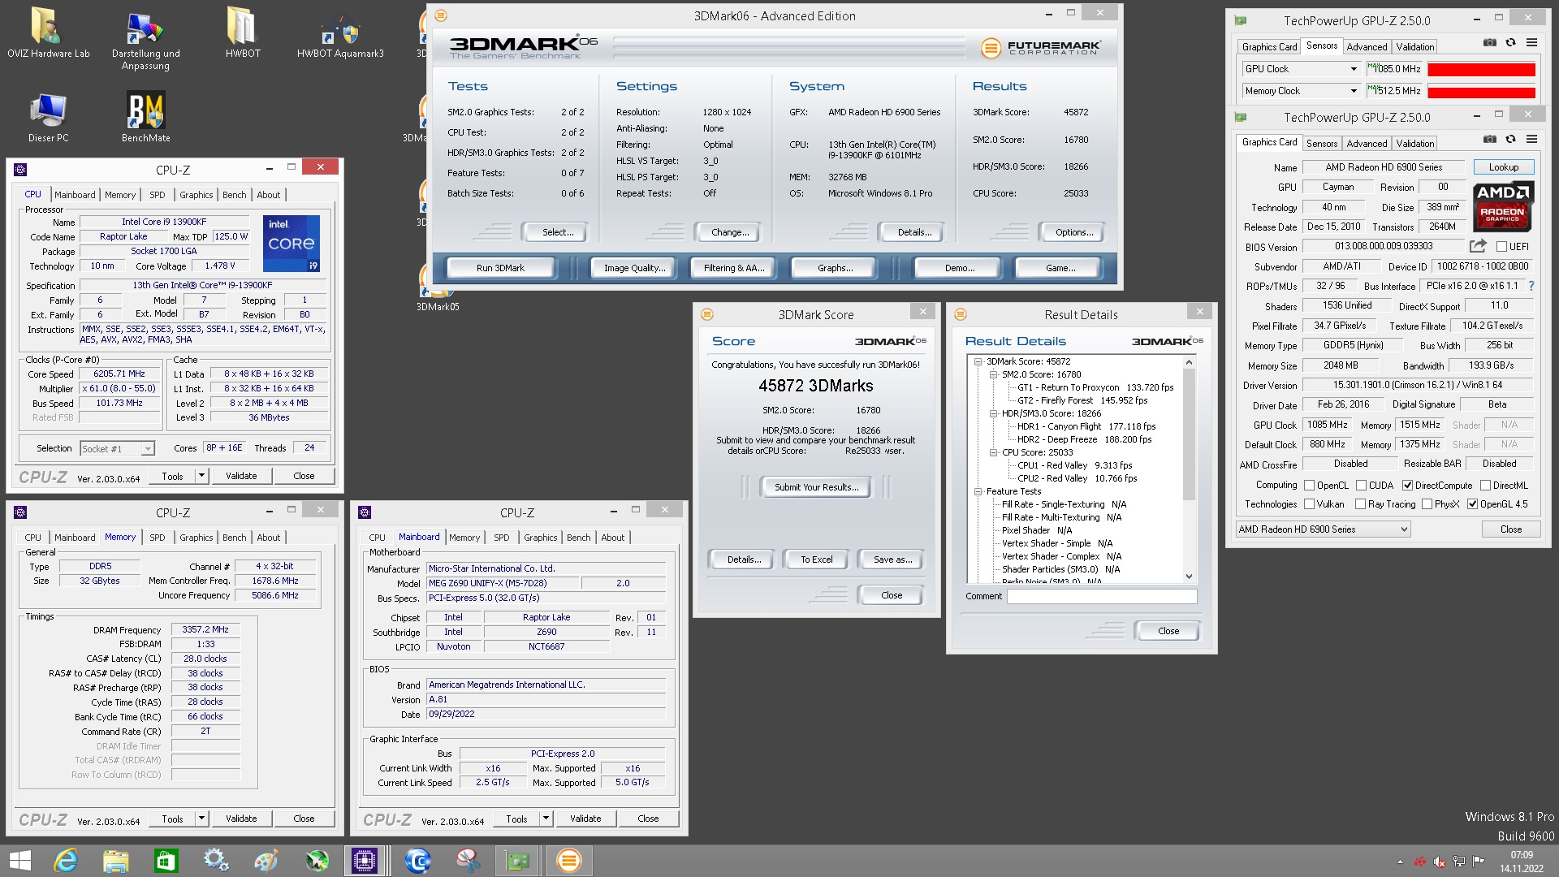Image resolution: width=1559 pixels, height=877 pixels.
Task: Switch to Advanced tab in GPU-Z Sensors window
Action: click(1367, 47)
